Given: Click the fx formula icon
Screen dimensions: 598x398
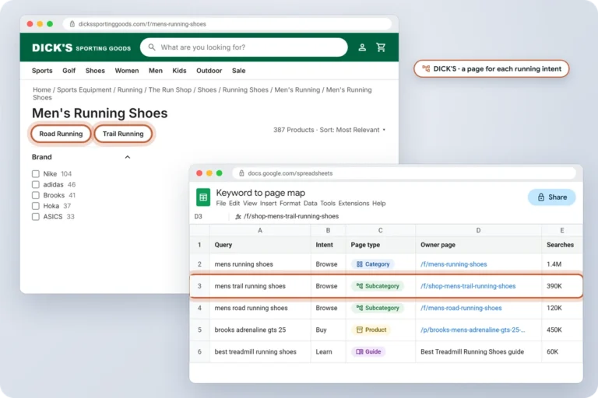Looking at the screenshot, I should [x=238, y=216].
